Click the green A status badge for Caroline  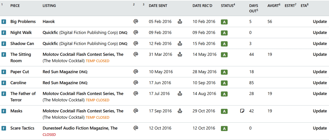pyautogui.click(x=224, y=83)
